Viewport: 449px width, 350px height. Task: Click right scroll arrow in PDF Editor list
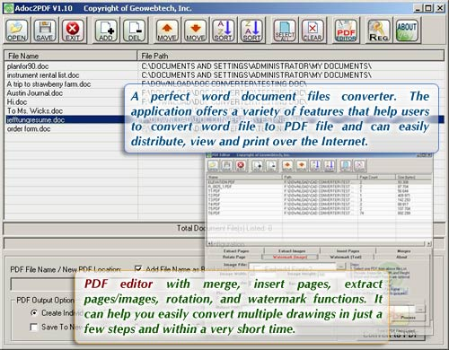coord(429,243)
